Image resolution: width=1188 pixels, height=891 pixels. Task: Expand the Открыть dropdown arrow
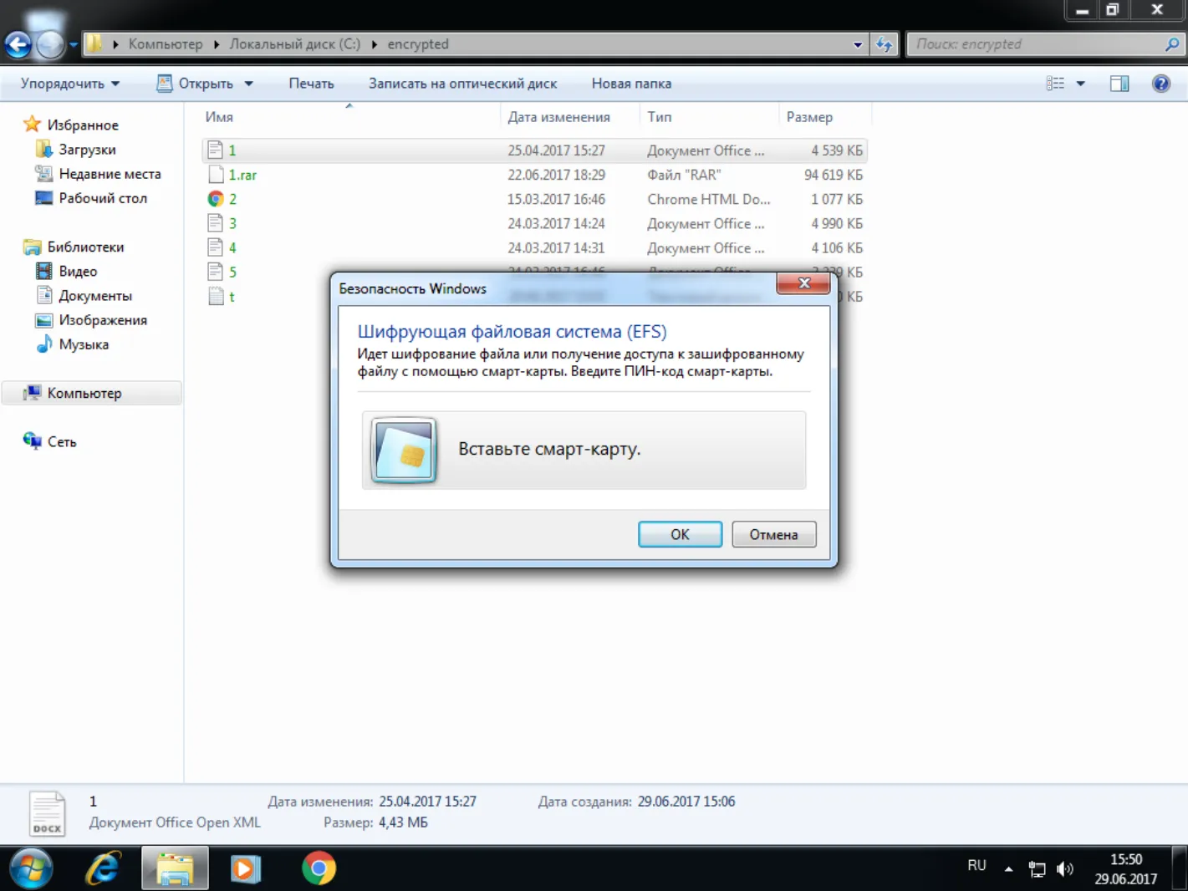(x=248, y=84)
